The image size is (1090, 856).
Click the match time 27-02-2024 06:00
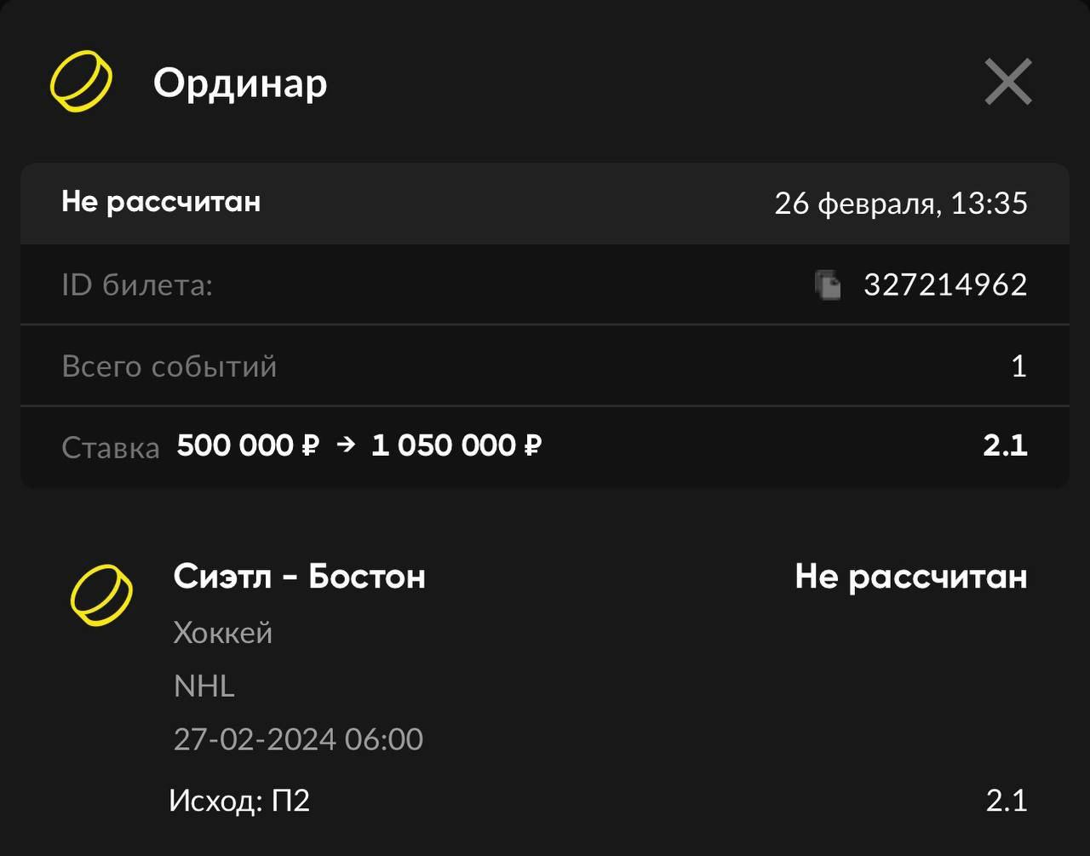point(298,738)
